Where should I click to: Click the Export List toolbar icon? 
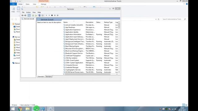click(x=36, y=15)
